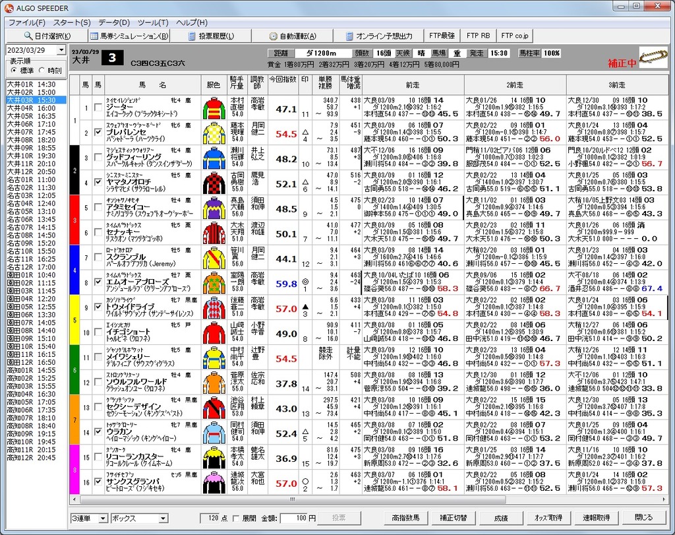675x535 pixels.
Task: Enable the 展開 checkbox
Action: point(236,519)
